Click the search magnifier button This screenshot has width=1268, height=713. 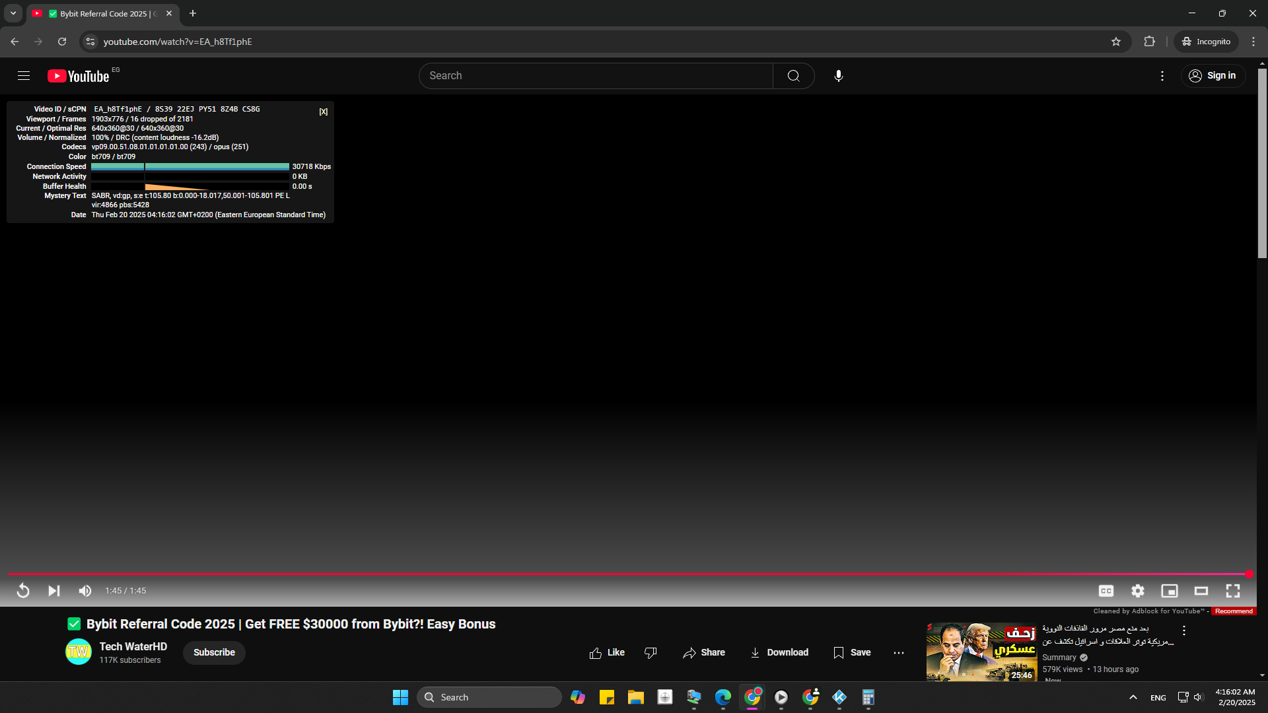[793, 76]
